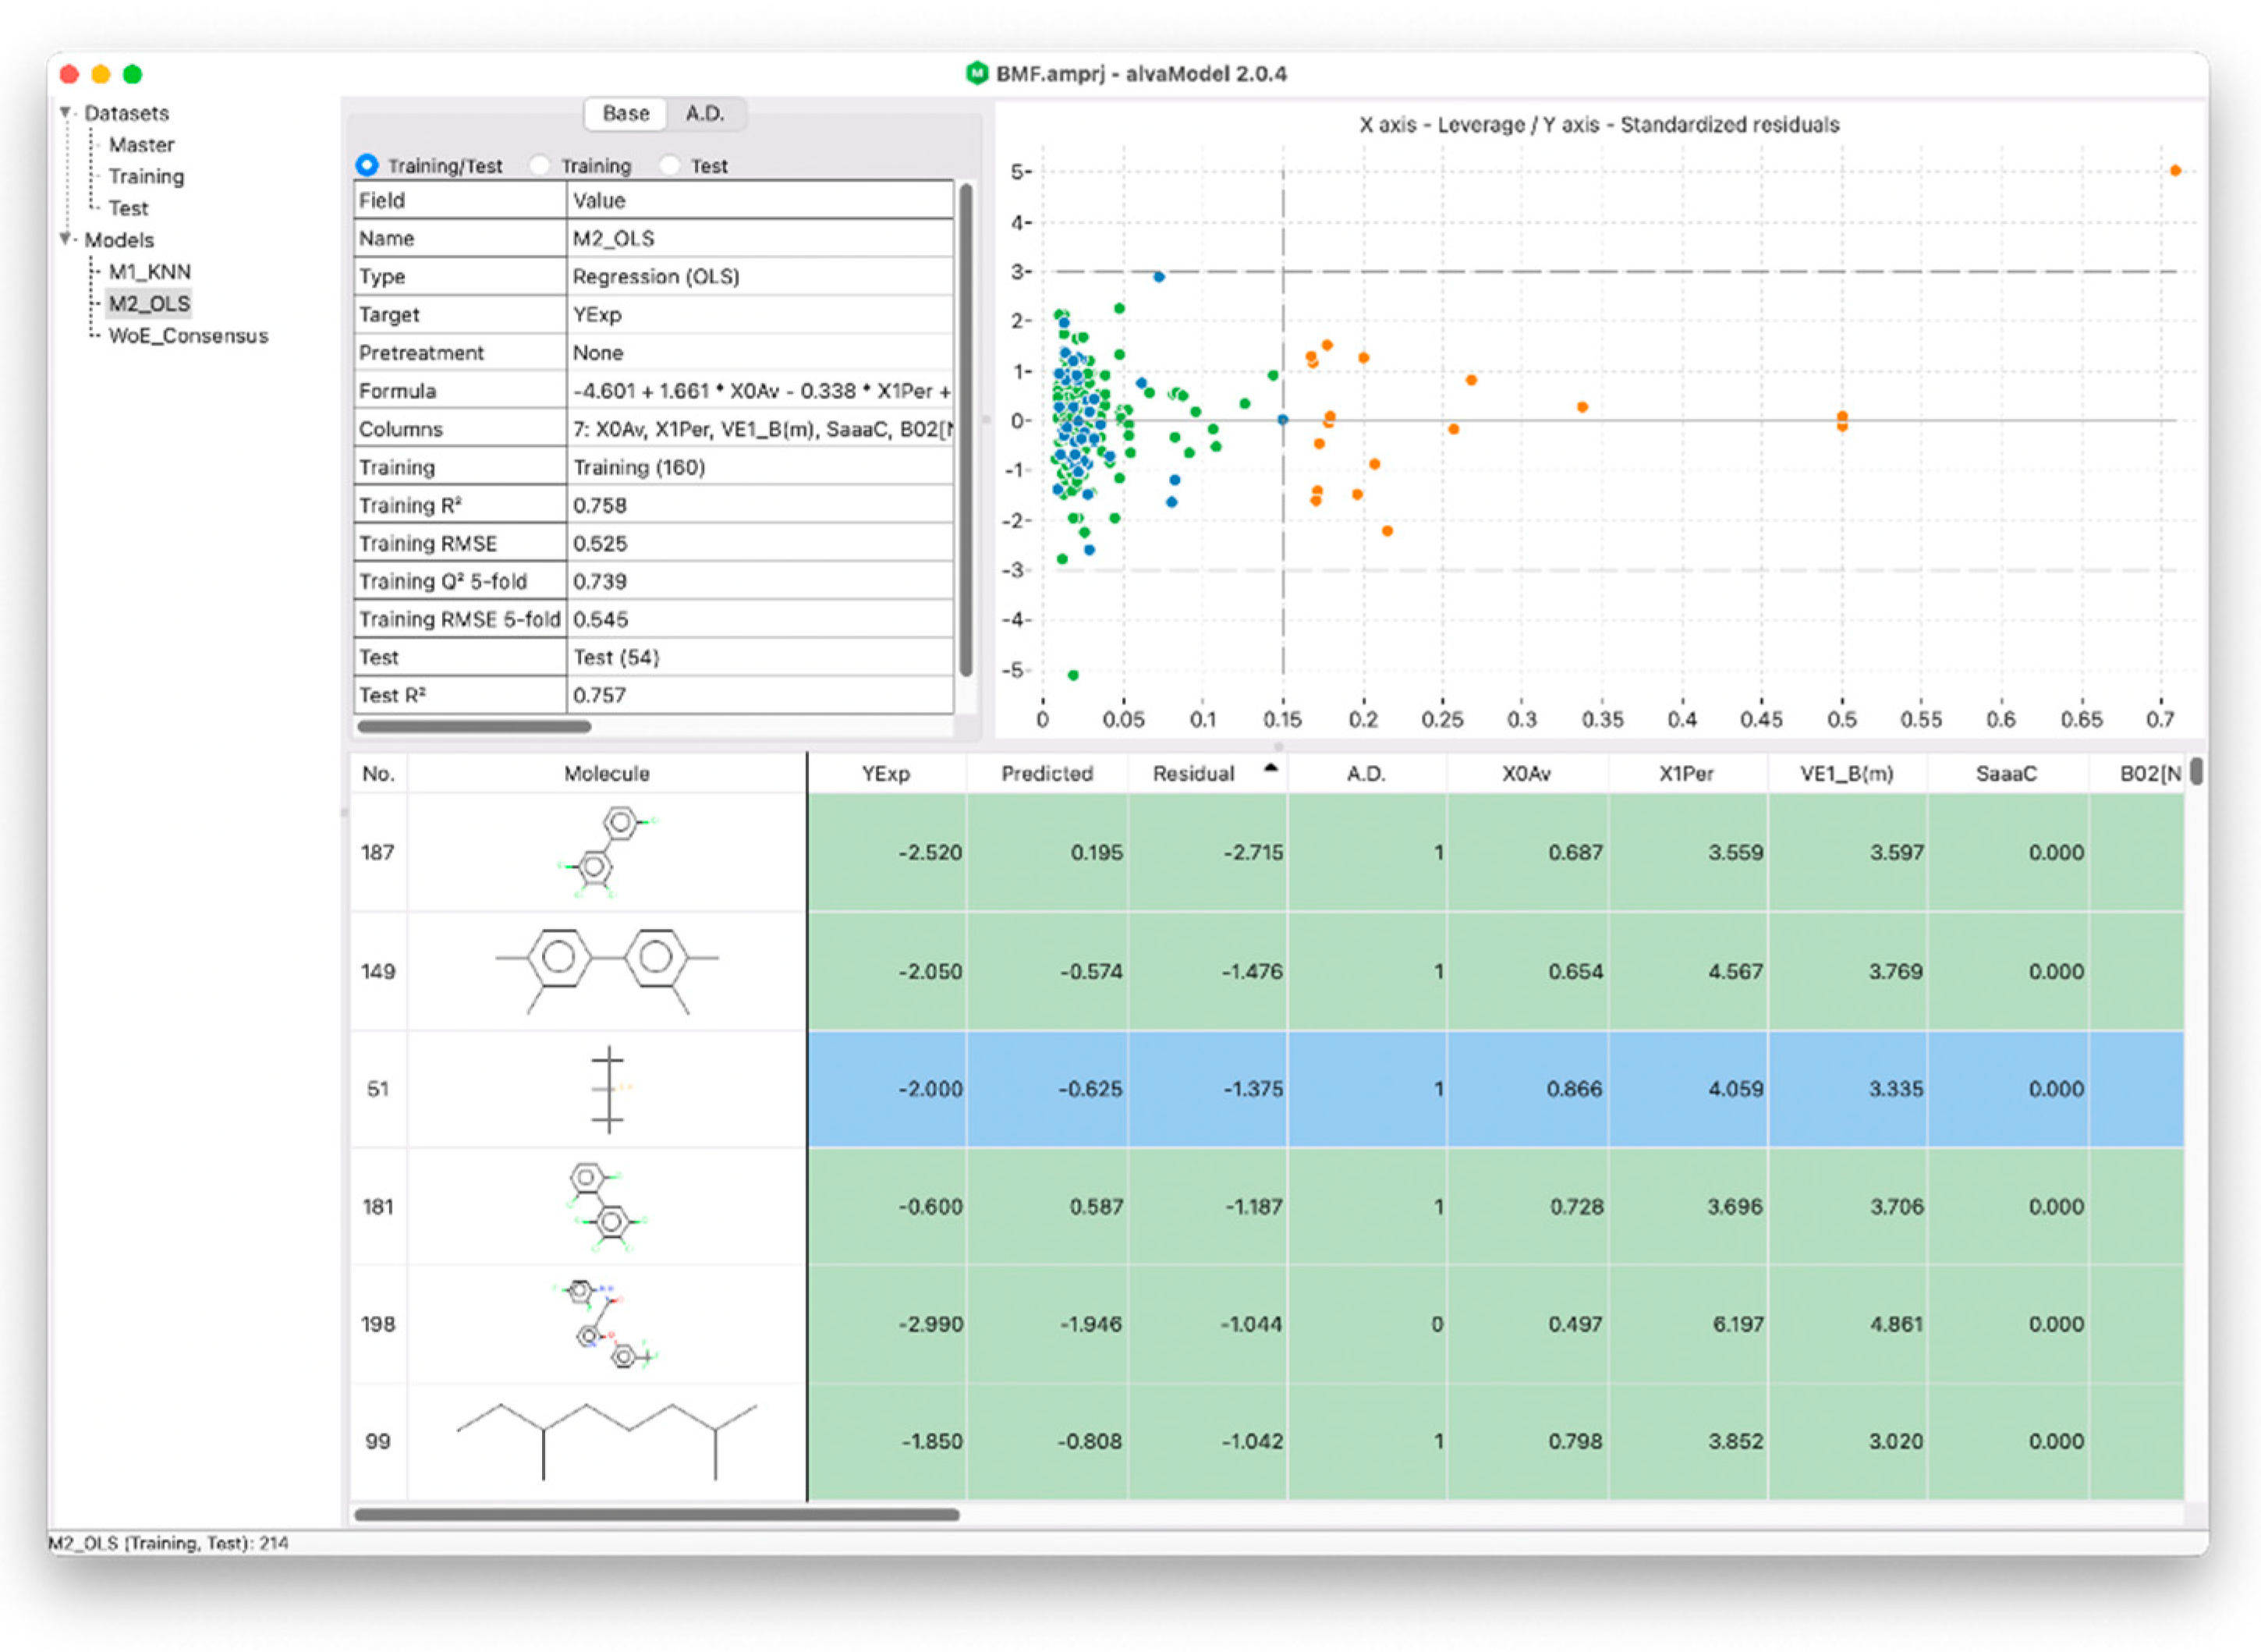Collapse the Datasets tree node
The height and width of the screenshot is (1652, 2261).
66,112
